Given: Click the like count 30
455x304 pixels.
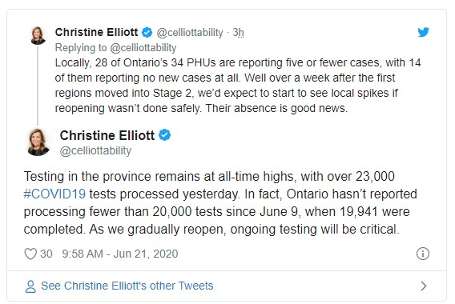Looking at the screenshot, I should pos(46,254).
